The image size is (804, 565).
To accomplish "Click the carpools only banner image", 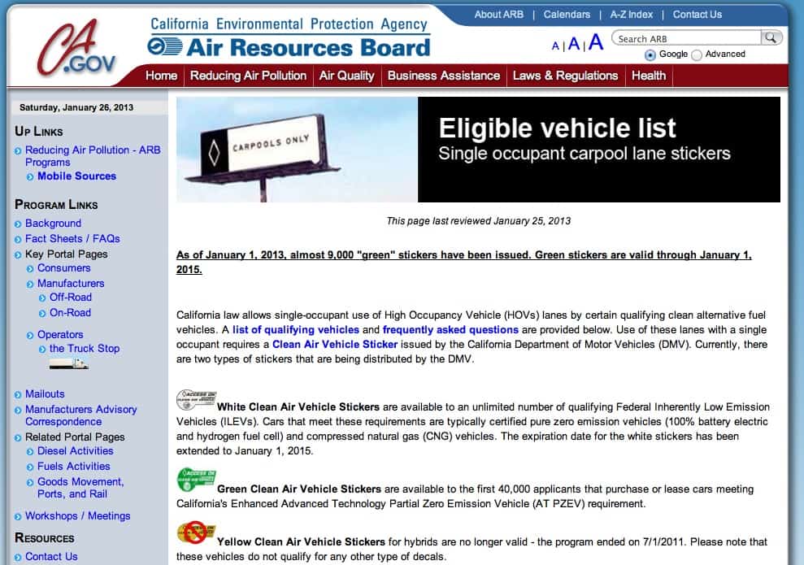I will tap(297, 150).
